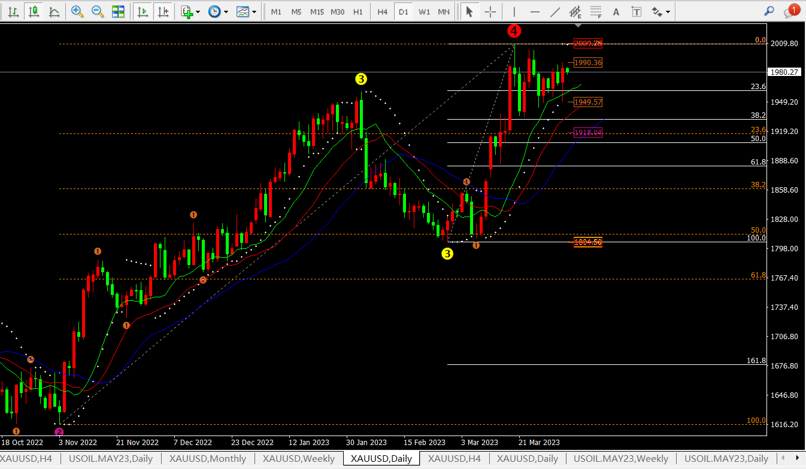Zoom in on the chart
The image size is (806, 469).
click(x=77, y=11)
